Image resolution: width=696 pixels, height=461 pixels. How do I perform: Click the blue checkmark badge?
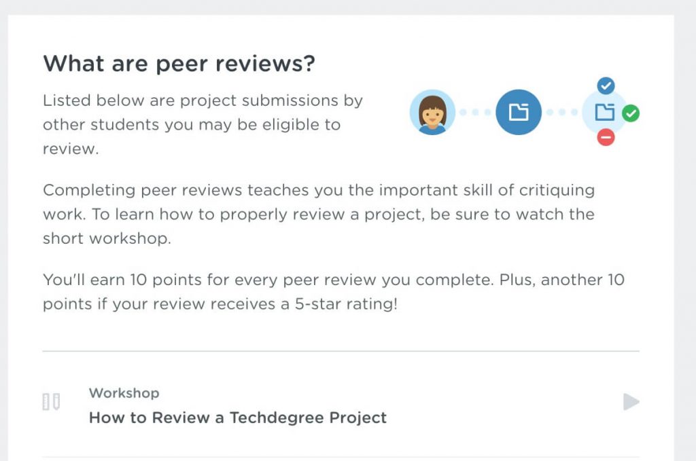pyautogui.click(x=606, y=86)
